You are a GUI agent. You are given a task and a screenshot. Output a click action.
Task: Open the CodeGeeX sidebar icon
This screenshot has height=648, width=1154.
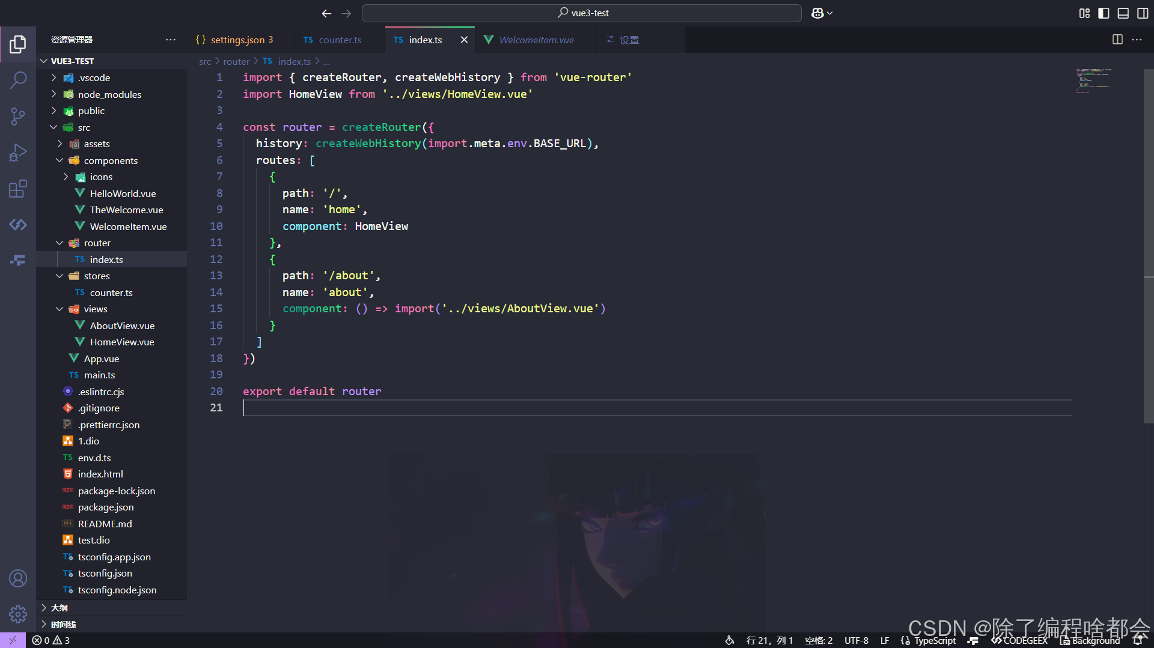tap(18, 225)
